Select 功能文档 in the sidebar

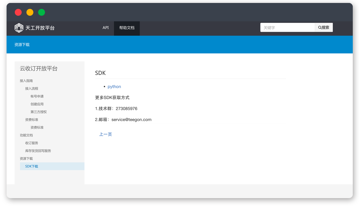click(x=26, y=135)
